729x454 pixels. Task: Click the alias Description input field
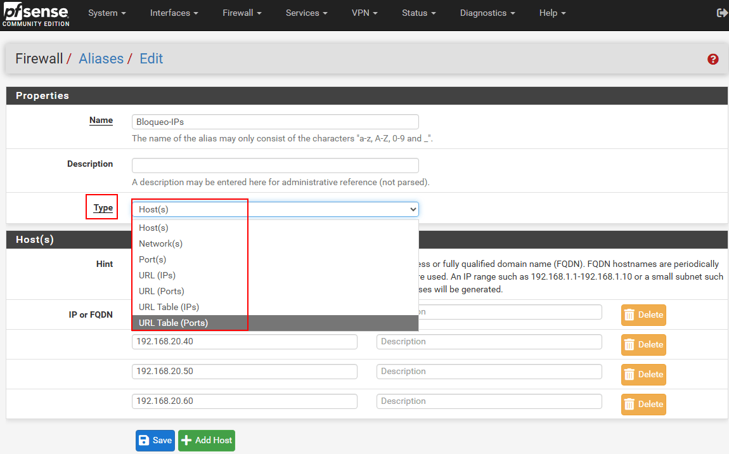tap(275, 165)
